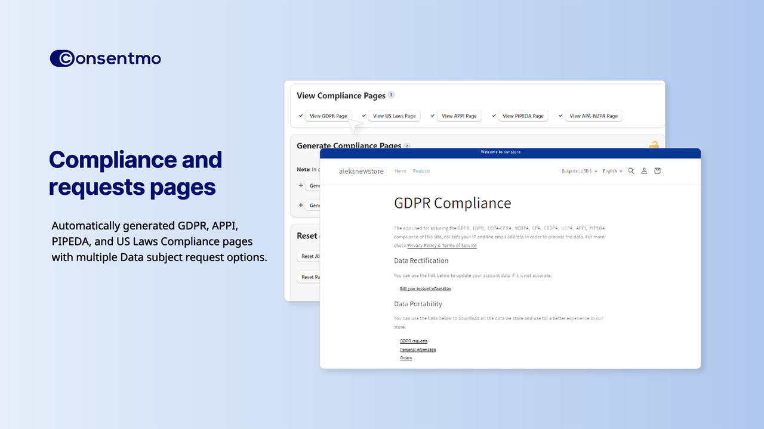The width and height of the screenshot is (764, 429).
Task: Click the Data Portability heading
Action: (x=418, y=304)
